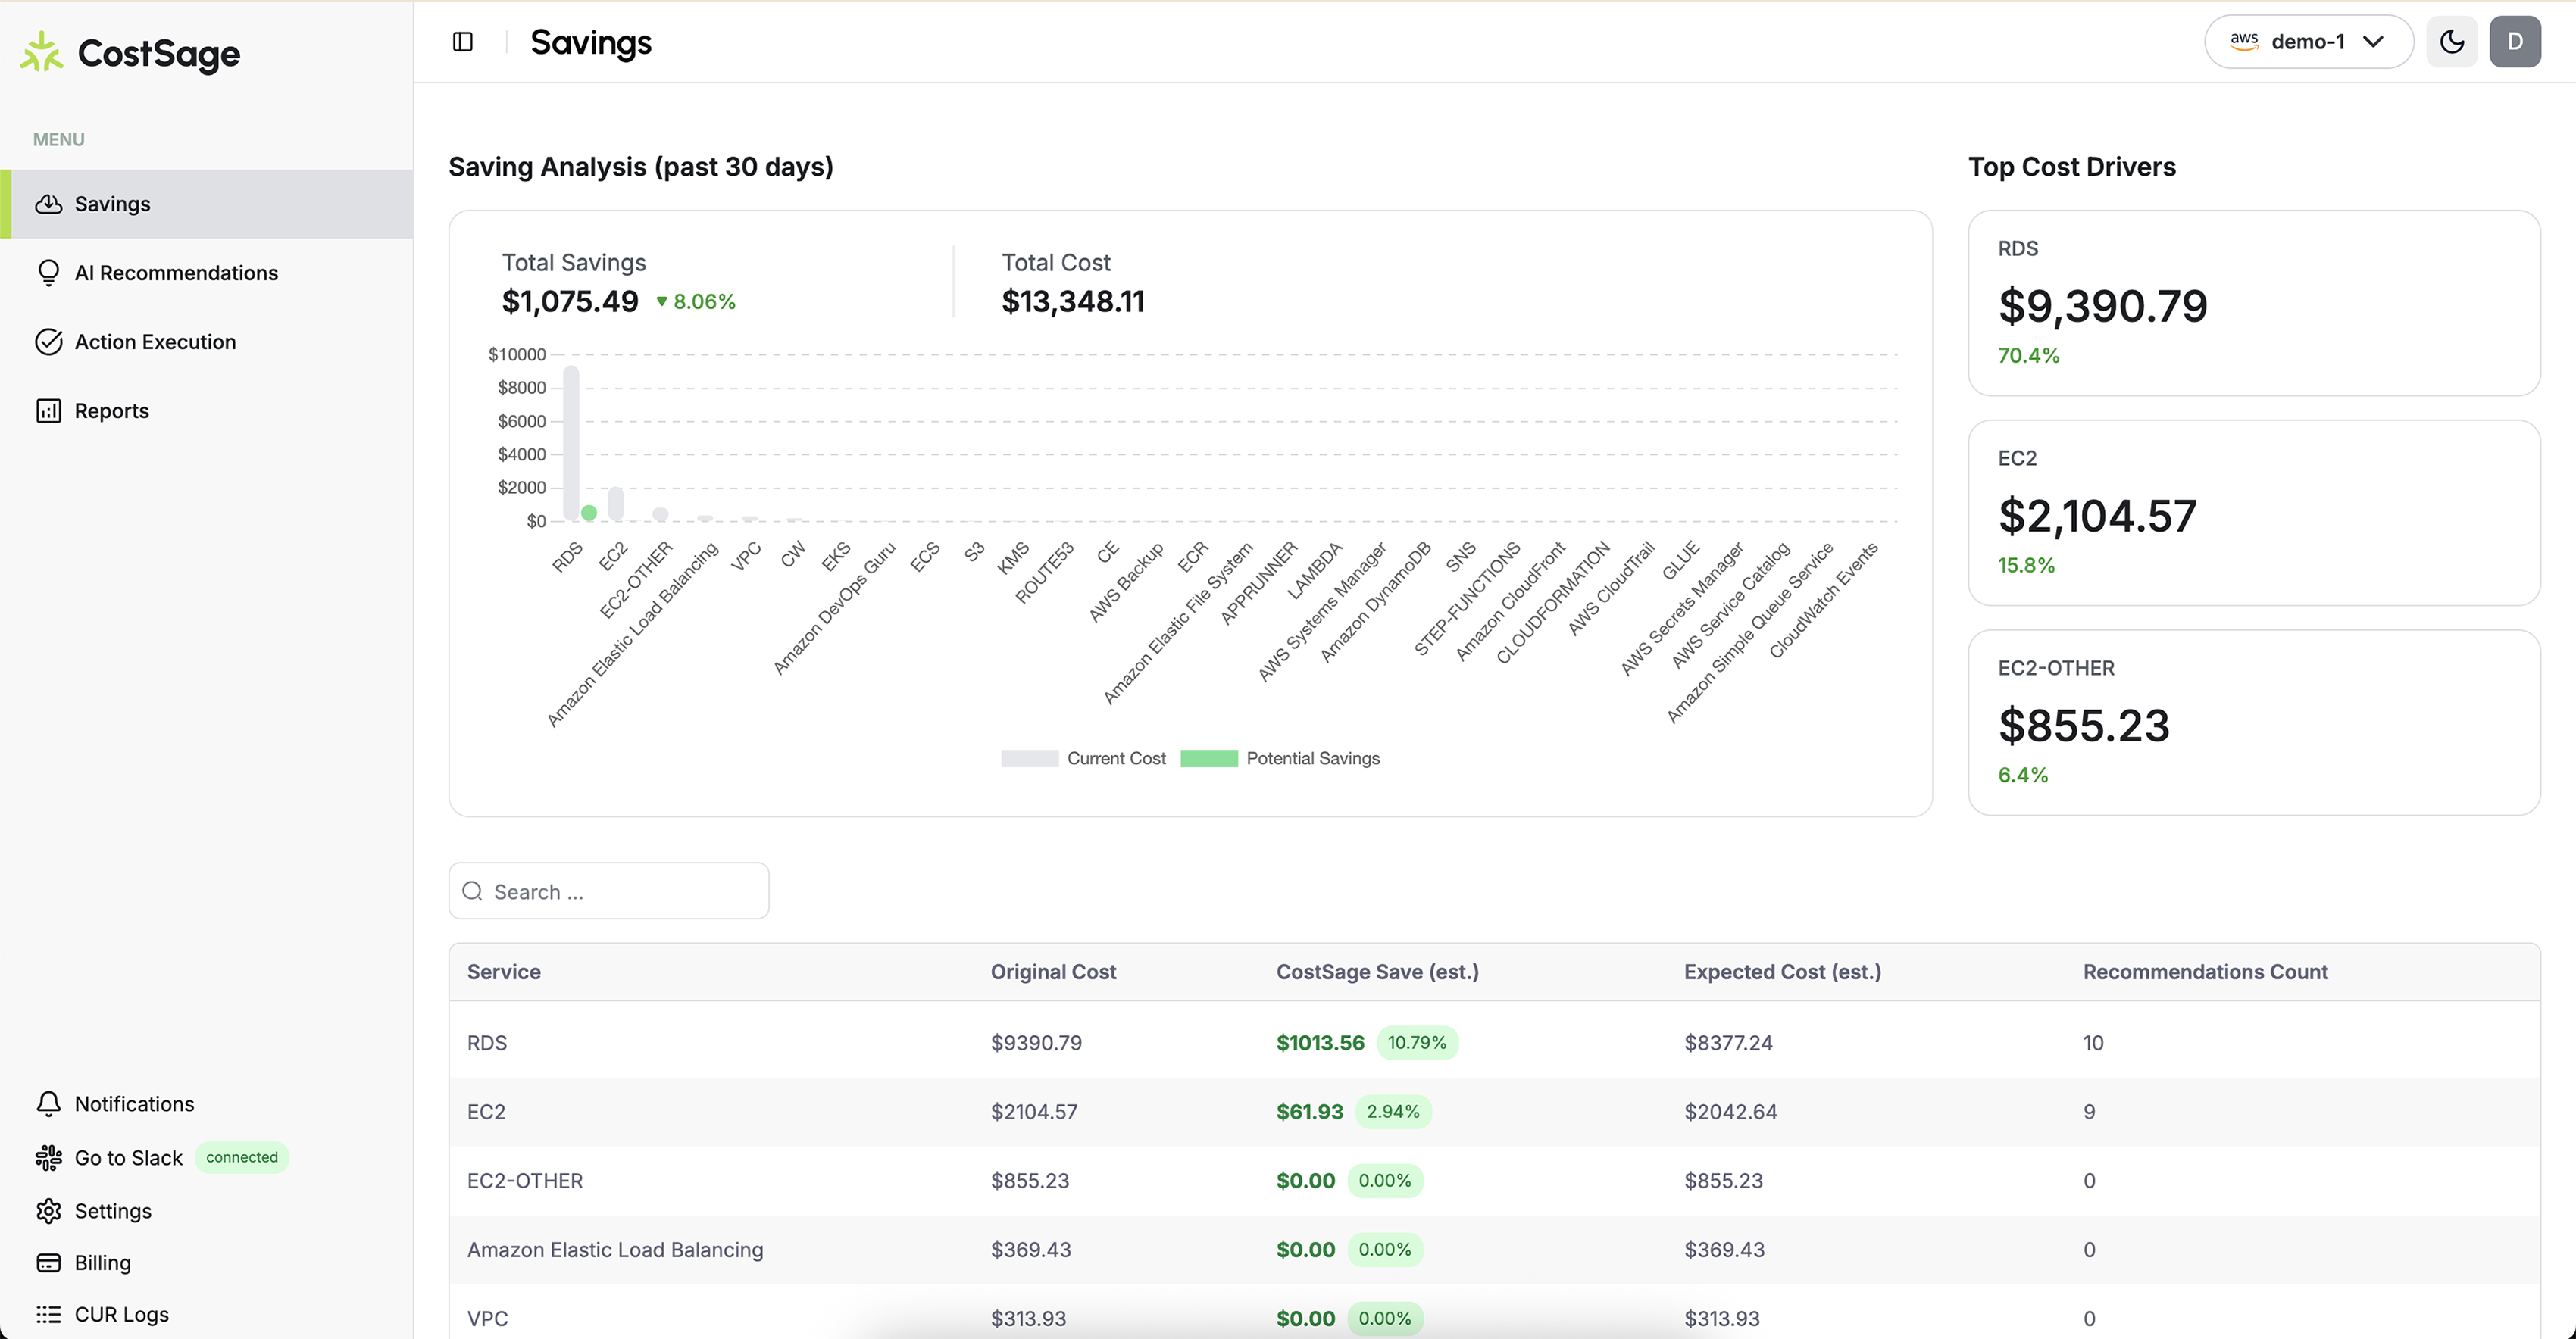Open Notifications from sidebar
The image size is (2576, 1339).
(135, 1103)
